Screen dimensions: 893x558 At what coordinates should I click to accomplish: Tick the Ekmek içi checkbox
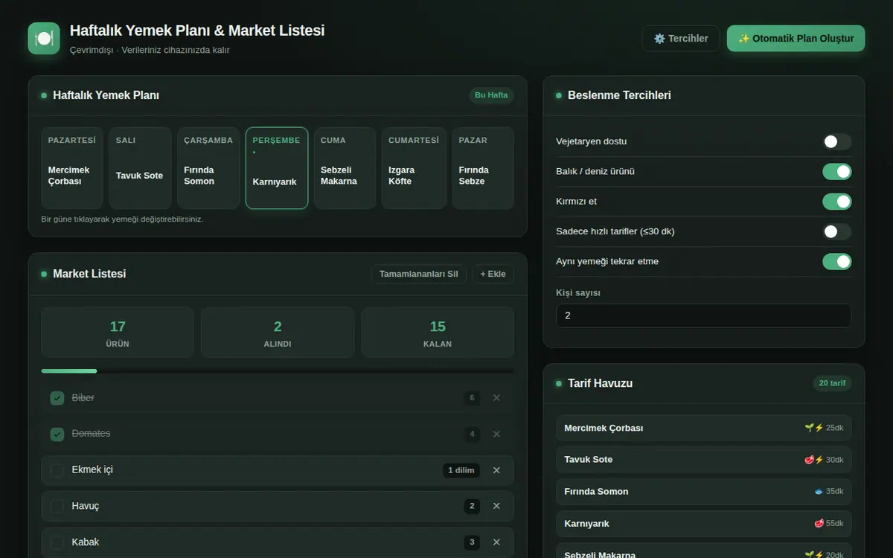pos(57,470)
